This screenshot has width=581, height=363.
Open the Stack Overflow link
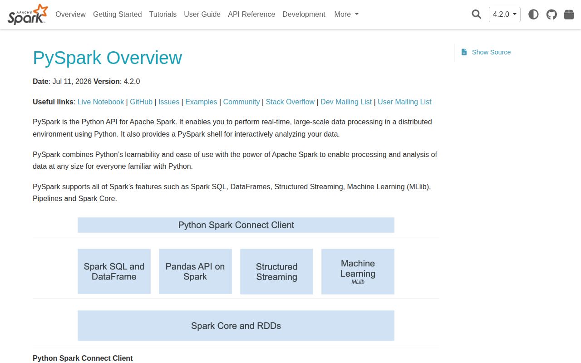290,102
